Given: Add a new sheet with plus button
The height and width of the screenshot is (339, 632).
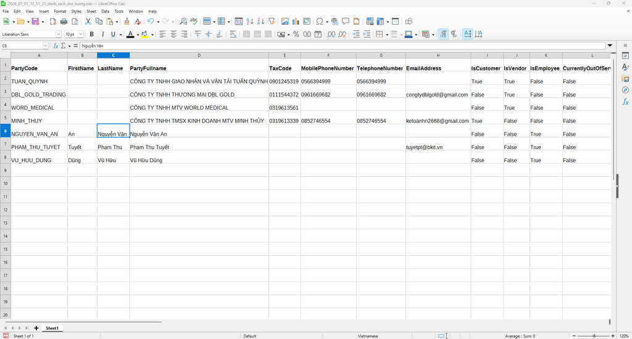Looking at the screenshot, I should coord(36,328).
